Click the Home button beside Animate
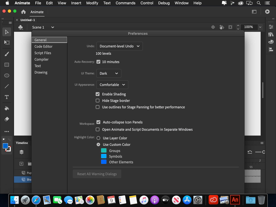 [x=23, y=12]
